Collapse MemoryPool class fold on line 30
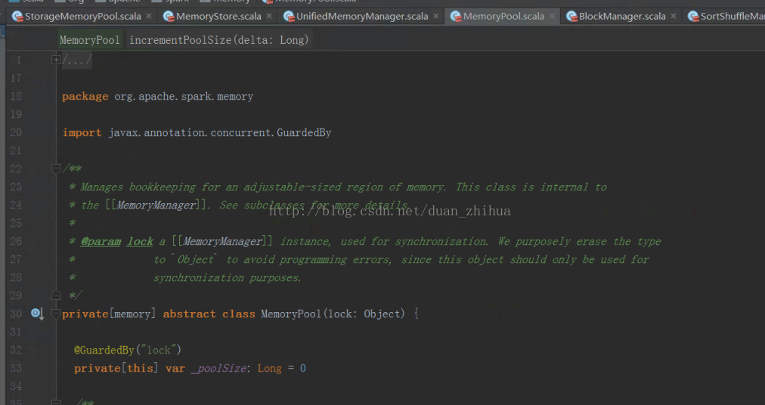This screenshot has width=765, height=405. coord(56,314)
